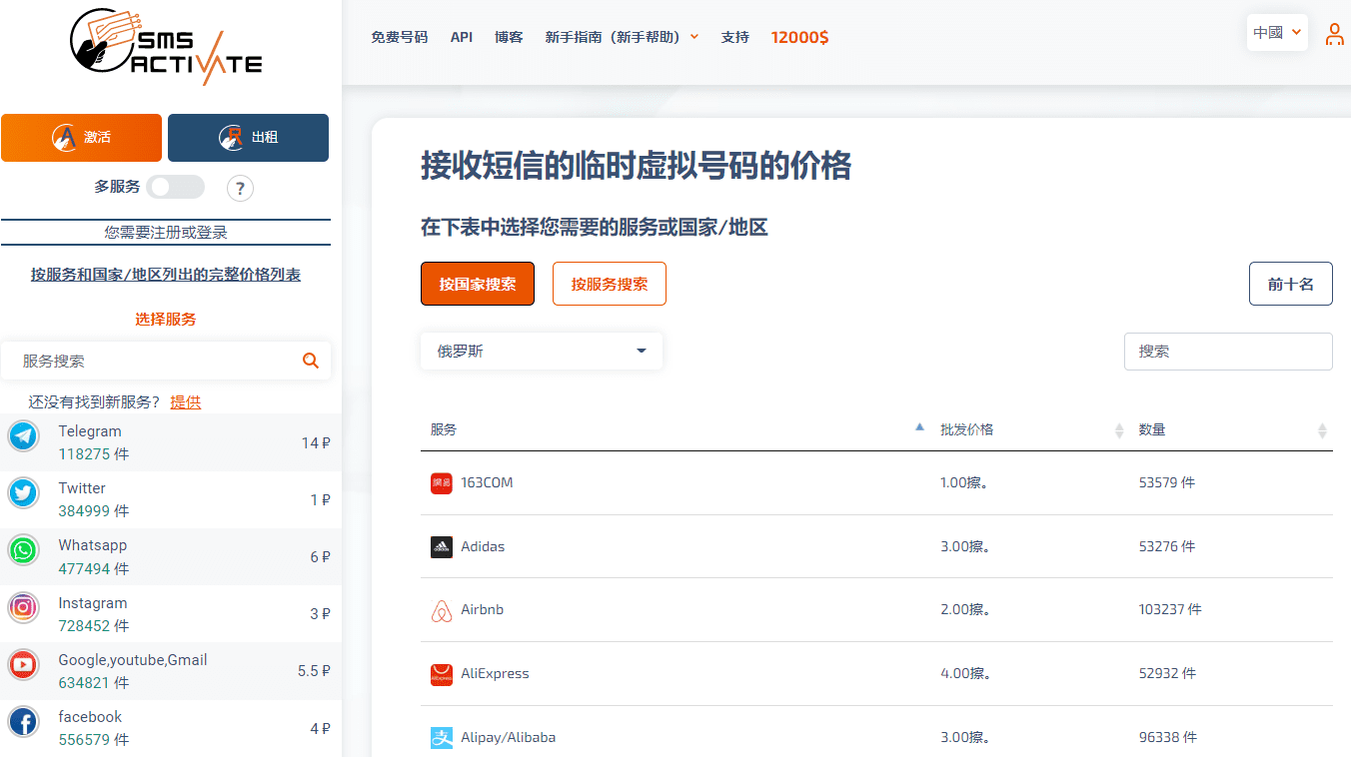Image resolution: width=1351 pixels, height=757 pixels.
Task: Click the Airbnb logo in table
Action: [441, 610]
